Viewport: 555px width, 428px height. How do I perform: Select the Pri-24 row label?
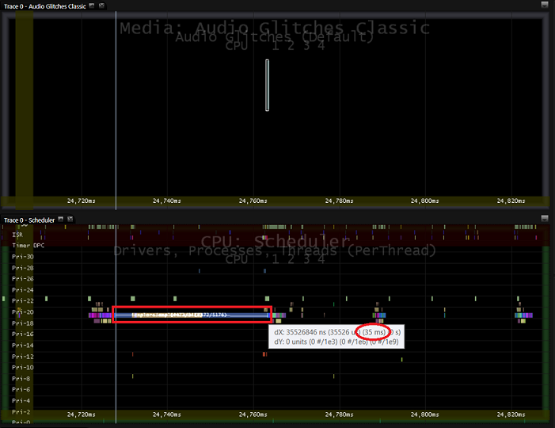(x=23, y=290)
